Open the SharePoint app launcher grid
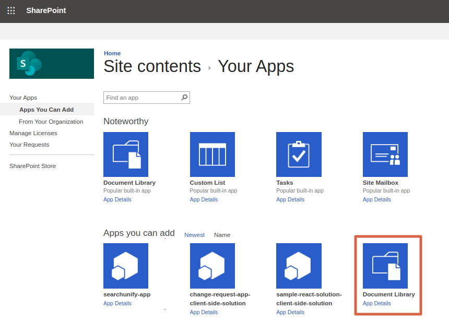This screenshot has width=449, height=322. 11,10
